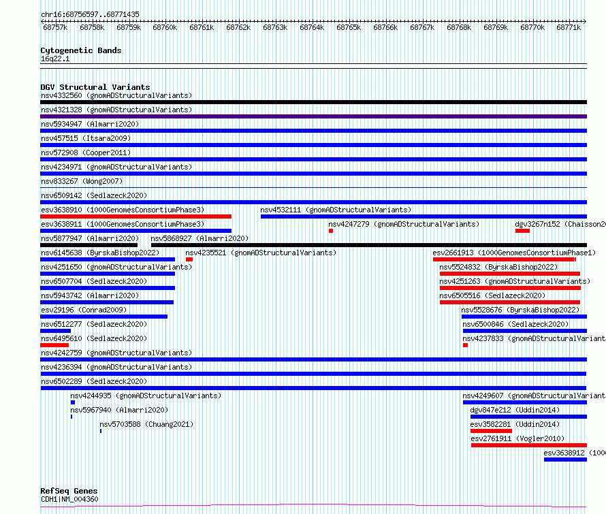The width and height of the screenshot is (606, 514).
Task: Open esv2661913 (1000GenomesConsortiumPhase1) label
Action: pos(514,253)
